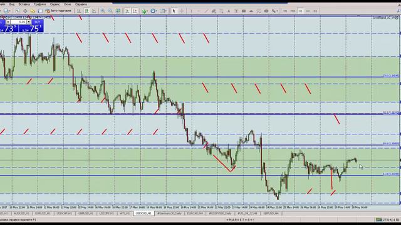Select the equidistant channel tool
This screenshot has height=225, width=401.
214,11
